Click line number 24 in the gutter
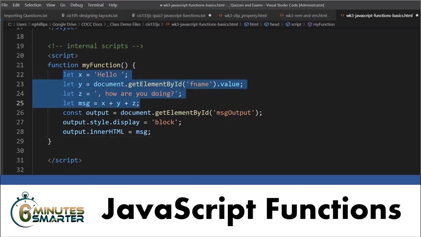Viewport: 421px width, 237px height. [x=20, y=94]
